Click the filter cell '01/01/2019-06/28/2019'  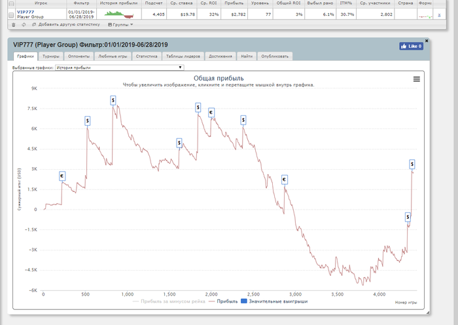[81, 14]
